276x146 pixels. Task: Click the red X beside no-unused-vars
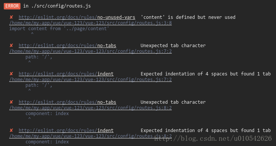pyautogui.click(x=11, y=17)
